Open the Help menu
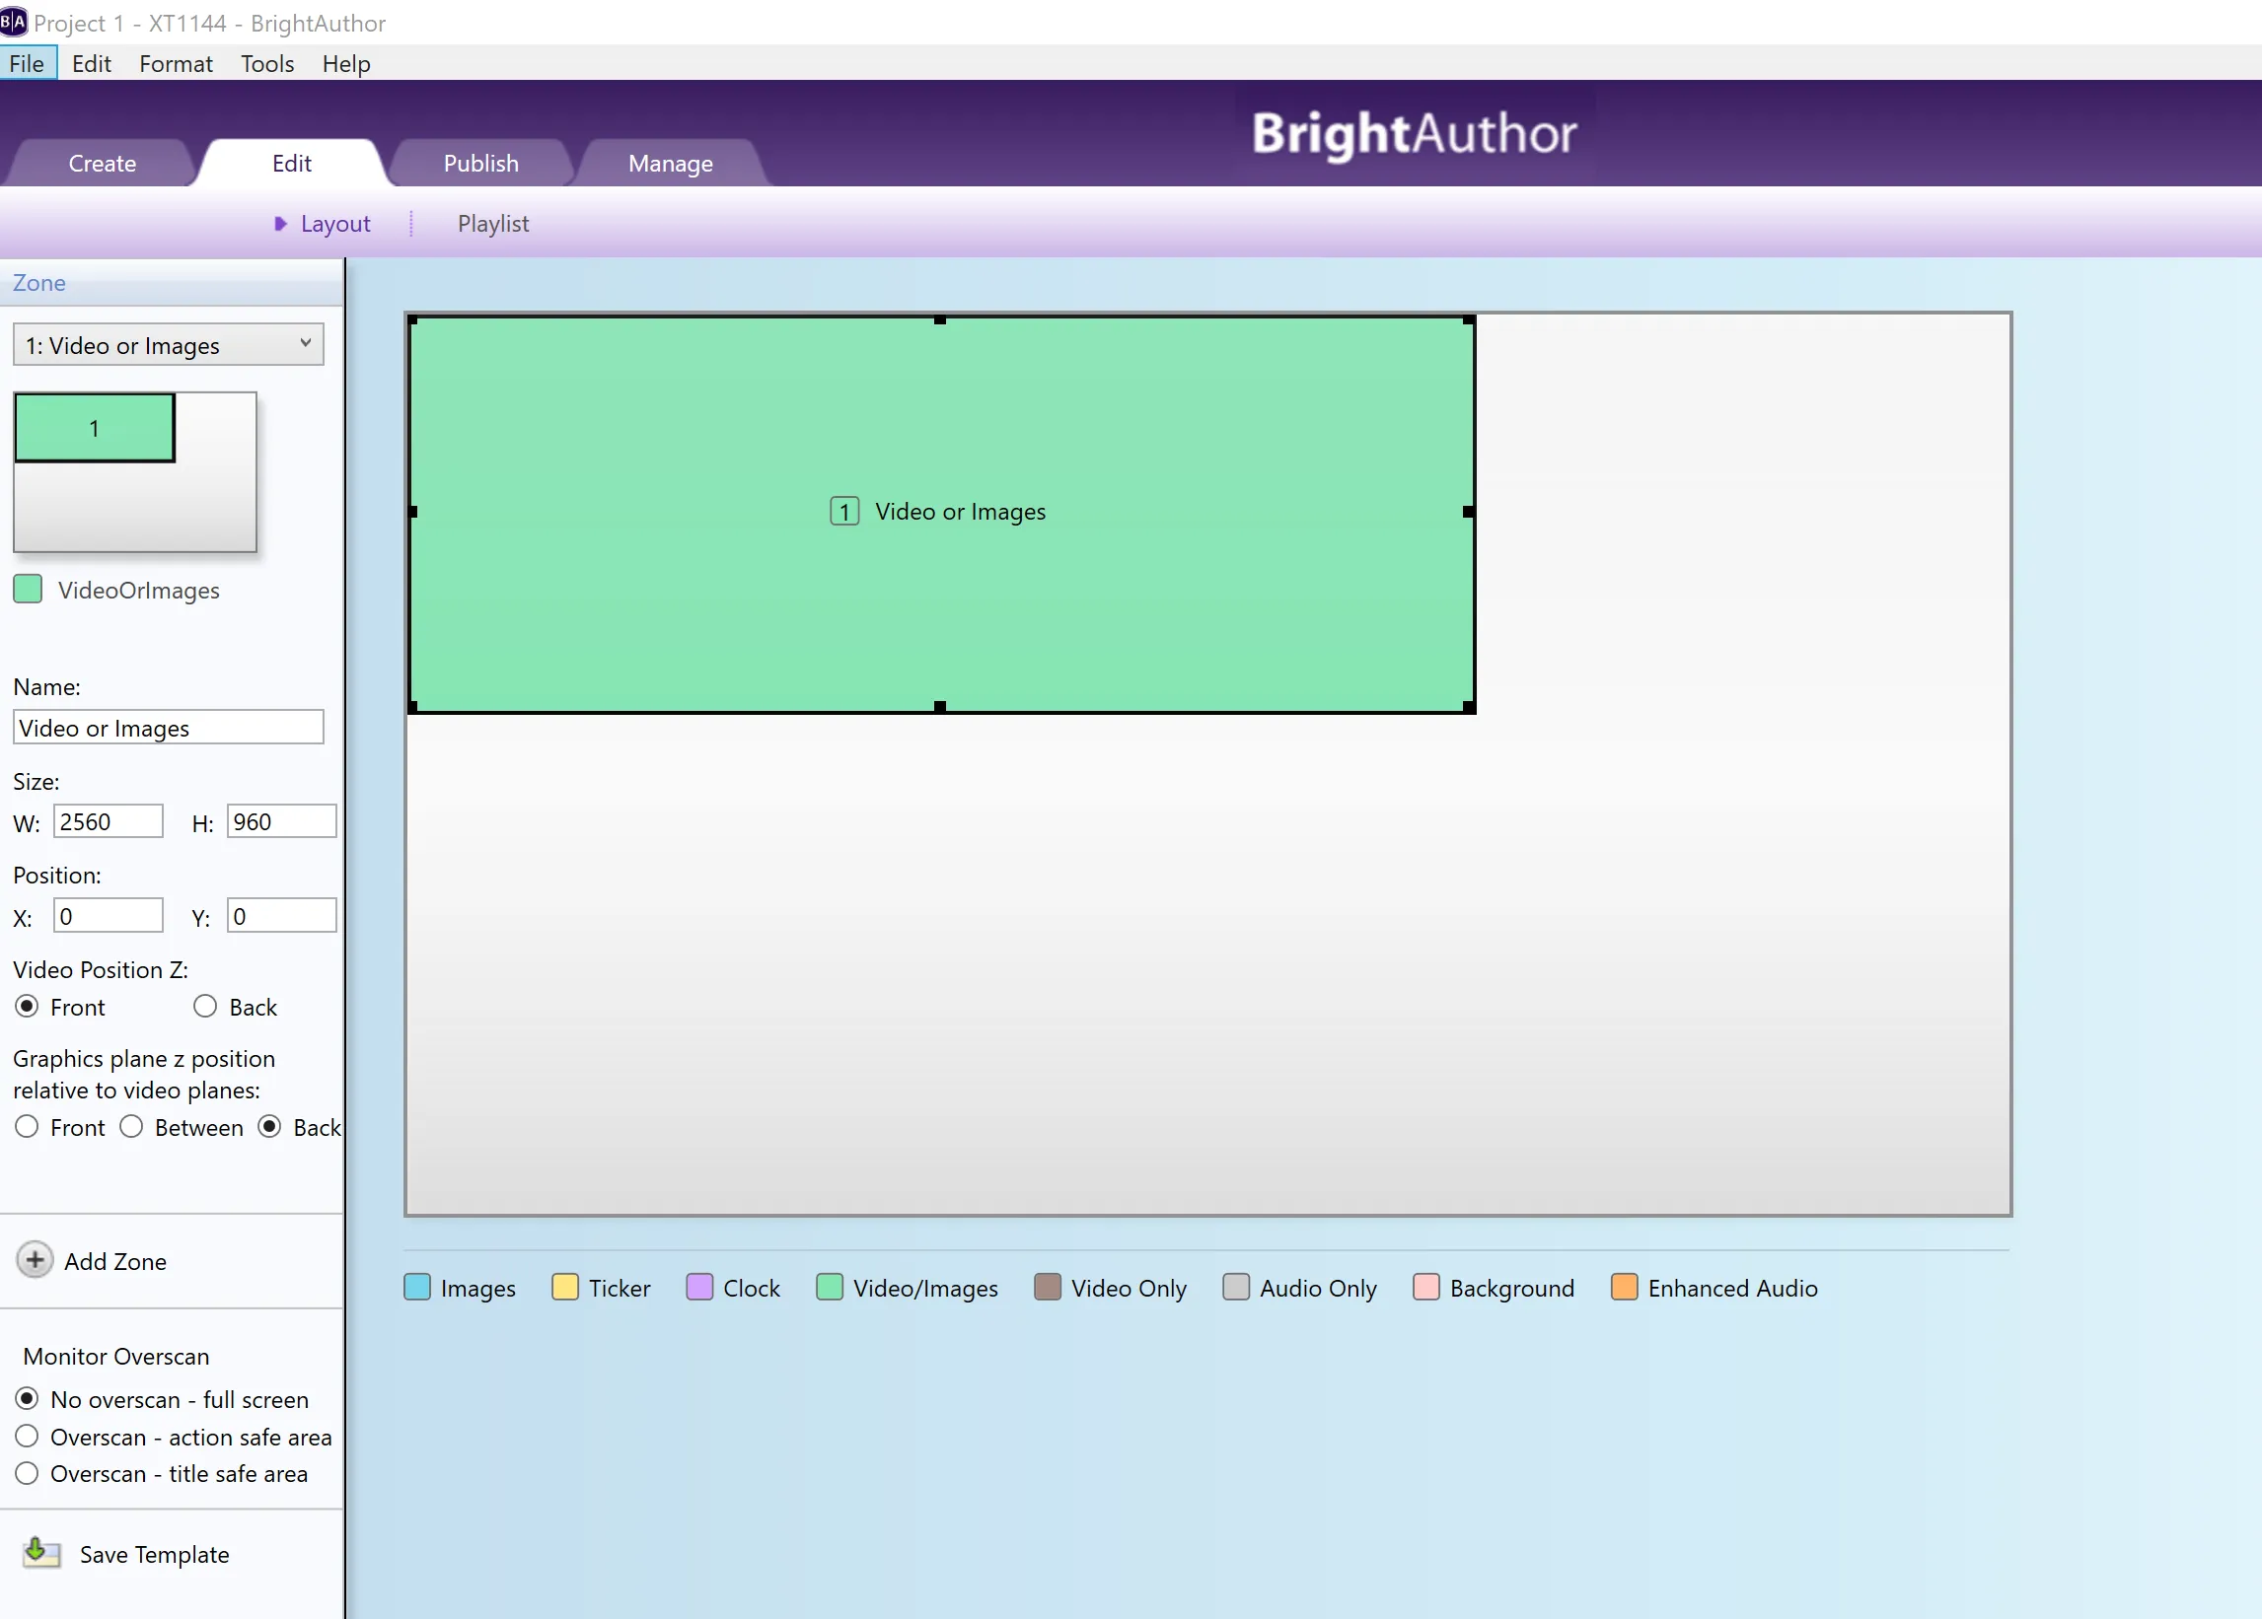The height and width of the screenshot is (1619, 2262). 346,64
